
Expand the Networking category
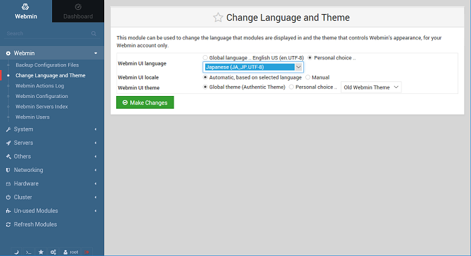coord(52,170)
